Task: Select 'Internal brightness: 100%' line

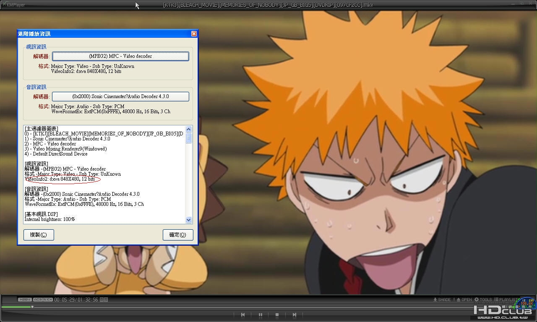Action: pos(50,219)
